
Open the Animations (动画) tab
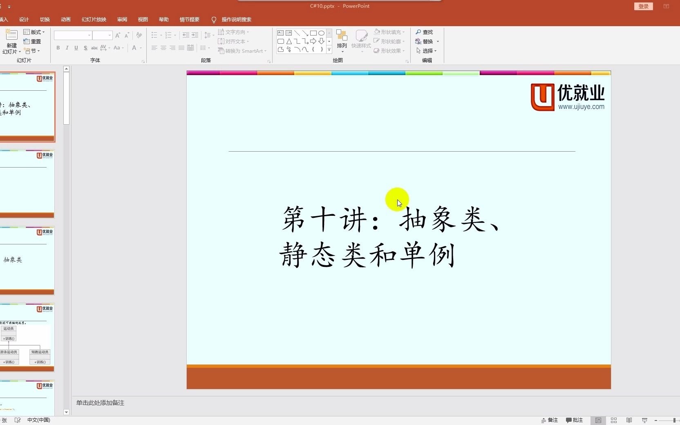(66, 20)
